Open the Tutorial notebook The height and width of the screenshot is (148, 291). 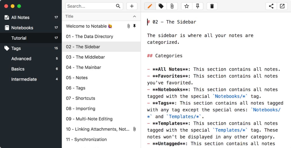31,38
